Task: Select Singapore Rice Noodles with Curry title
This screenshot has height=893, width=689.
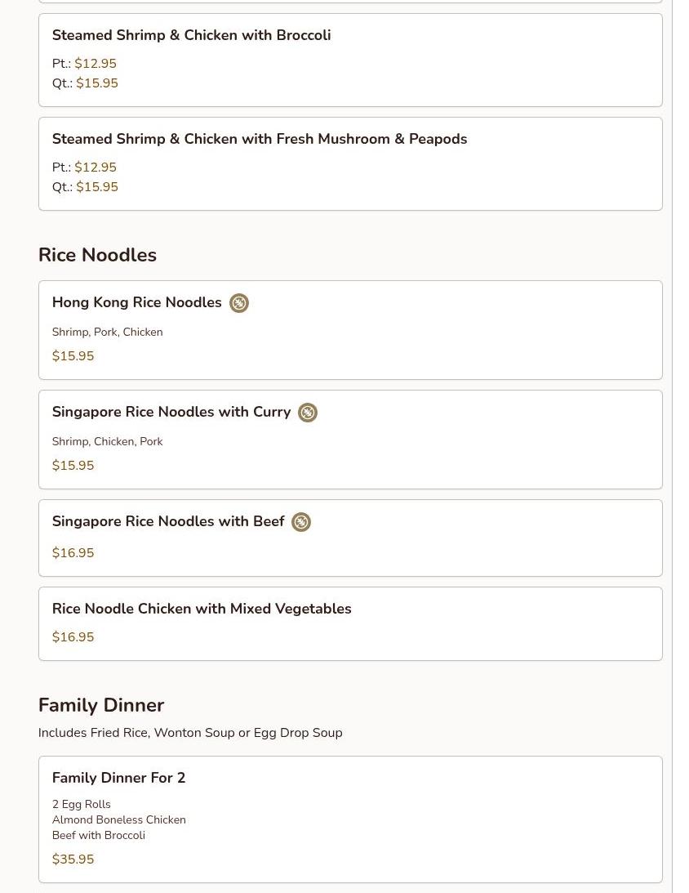Action: click(x=171, y=412)
